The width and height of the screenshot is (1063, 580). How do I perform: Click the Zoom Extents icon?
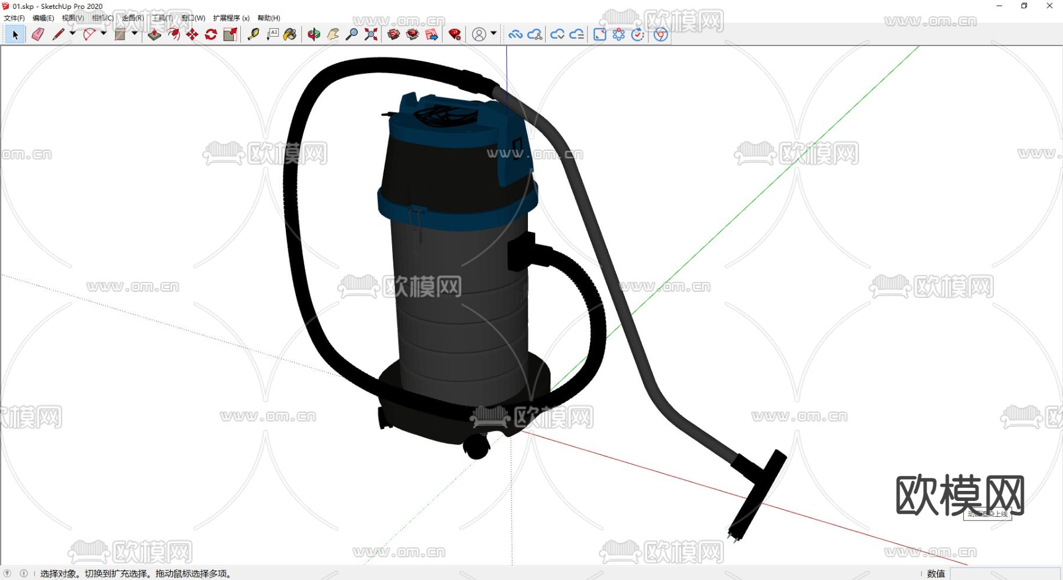coord(371,35)
